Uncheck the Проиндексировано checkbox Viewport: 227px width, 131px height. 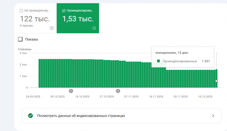(x=64, y=11)
